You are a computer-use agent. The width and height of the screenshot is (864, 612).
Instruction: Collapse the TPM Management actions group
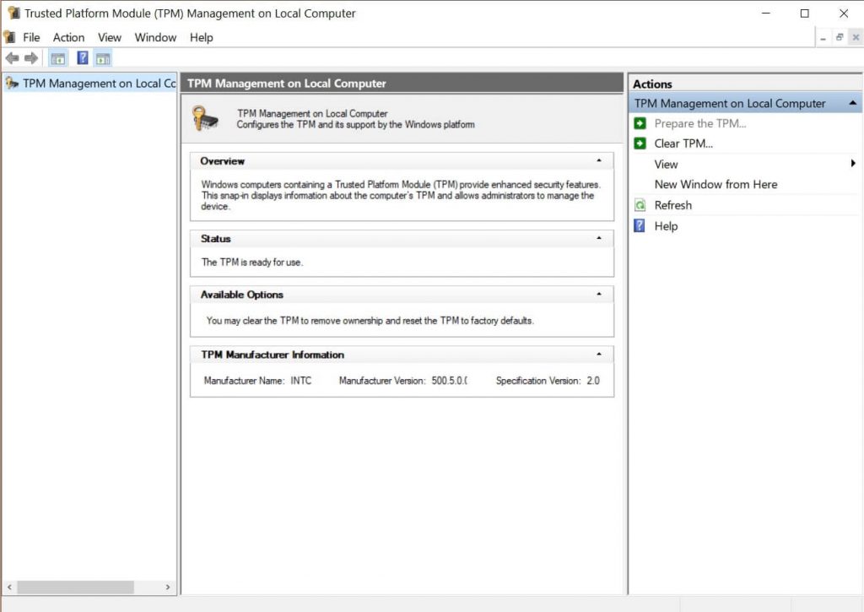coord(853,103)
